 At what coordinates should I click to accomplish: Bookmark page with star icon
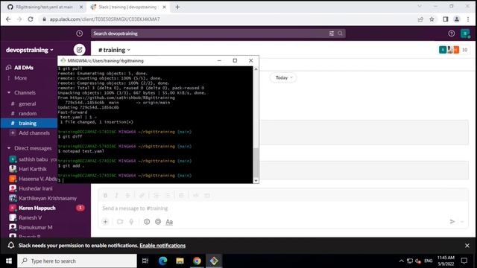pos(432,19)
